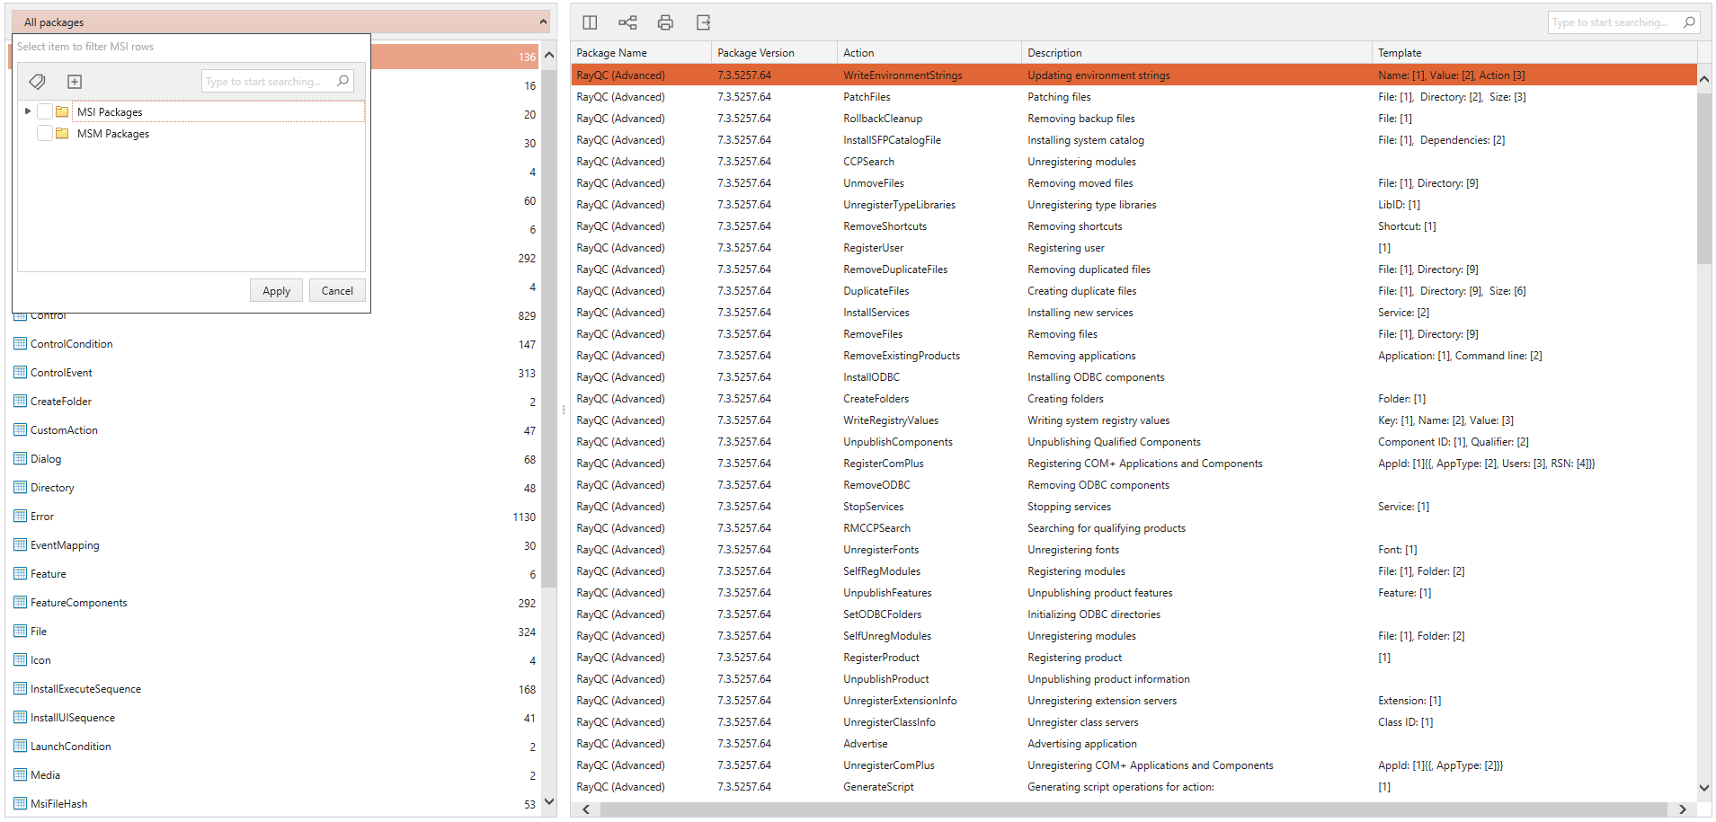Viewport: 1716px width, 822px height.
Task: Click the grouping tree icon in the toolbar
Action: [x=627, y=22]
